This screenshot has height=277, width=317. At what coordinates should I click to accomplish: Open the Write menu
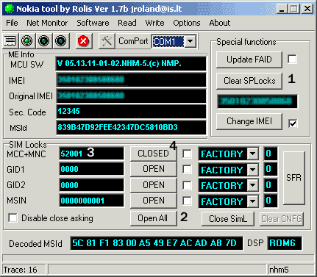(154, 23)
